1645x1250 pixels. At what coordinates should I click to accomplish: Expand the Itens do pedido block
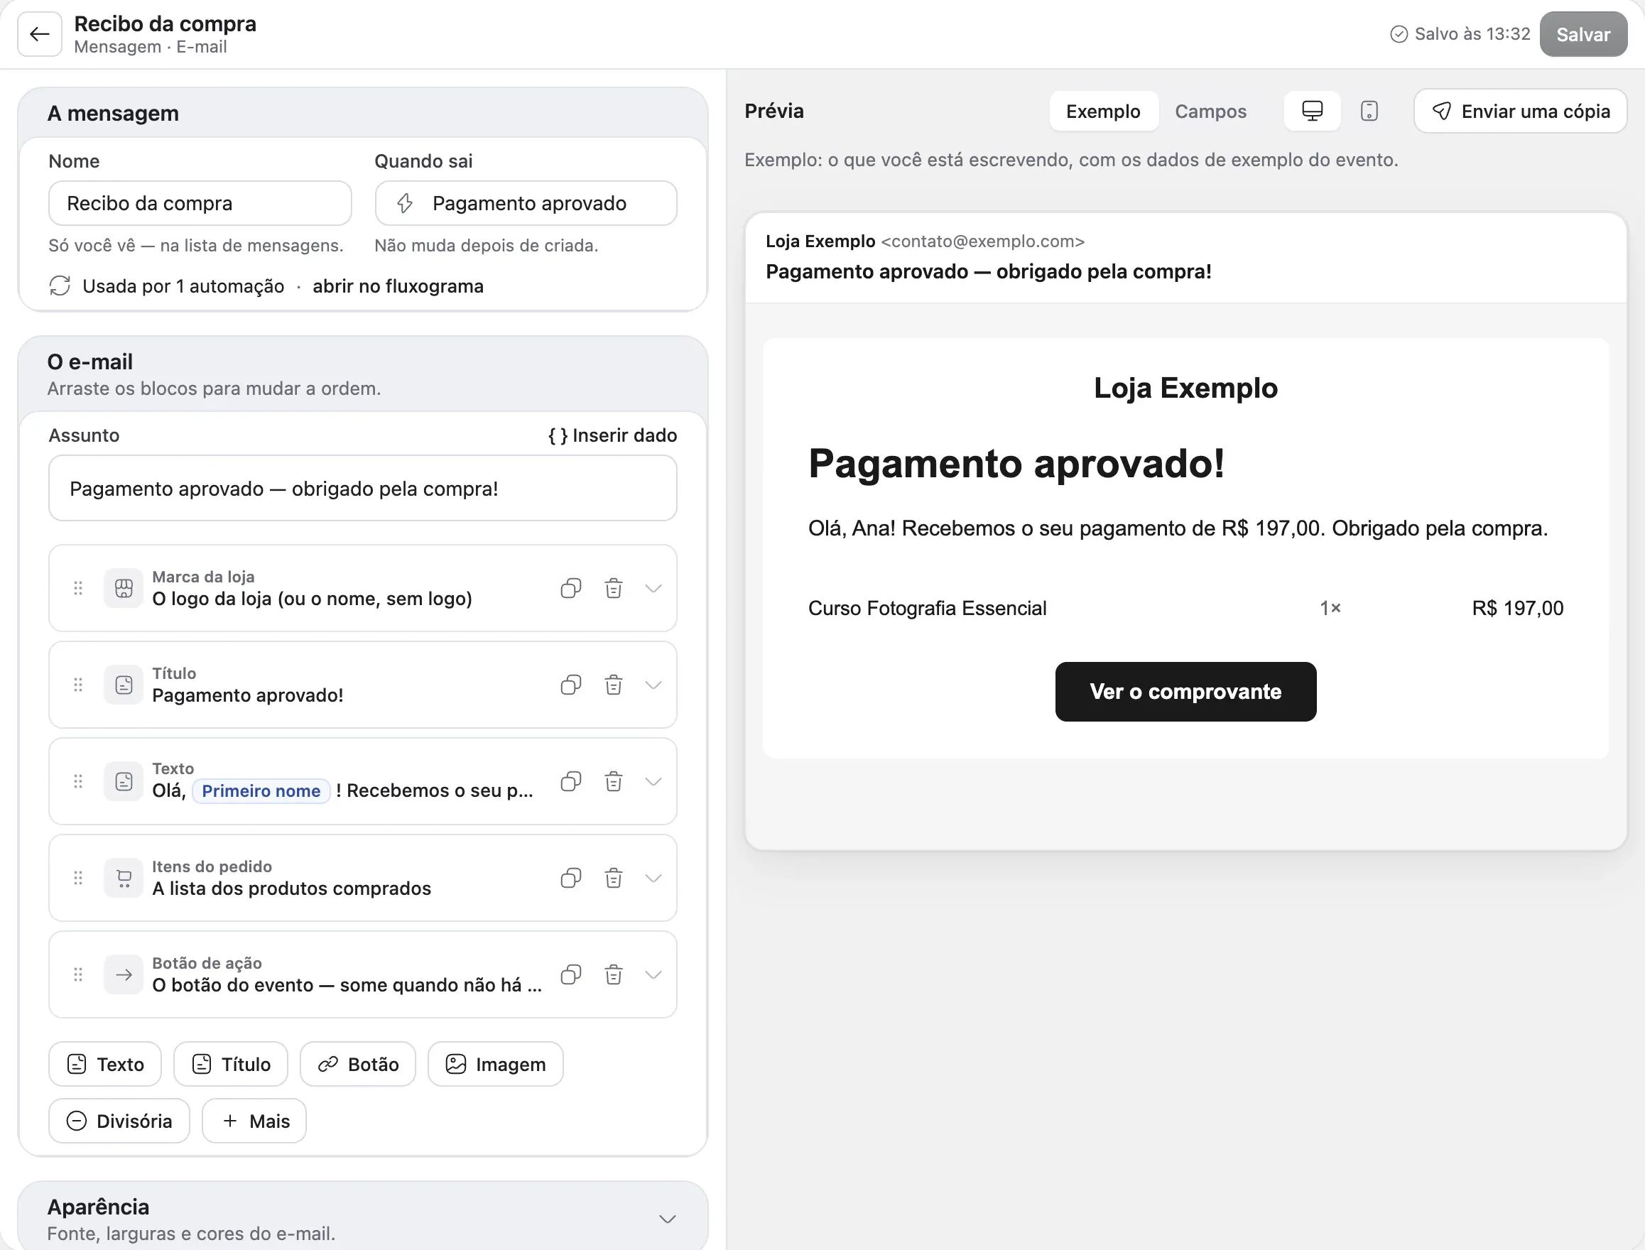pos(653,878)
